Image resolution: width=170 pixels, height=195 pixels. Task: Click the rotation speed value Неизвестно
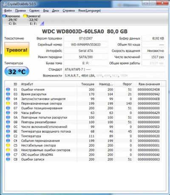153,51
